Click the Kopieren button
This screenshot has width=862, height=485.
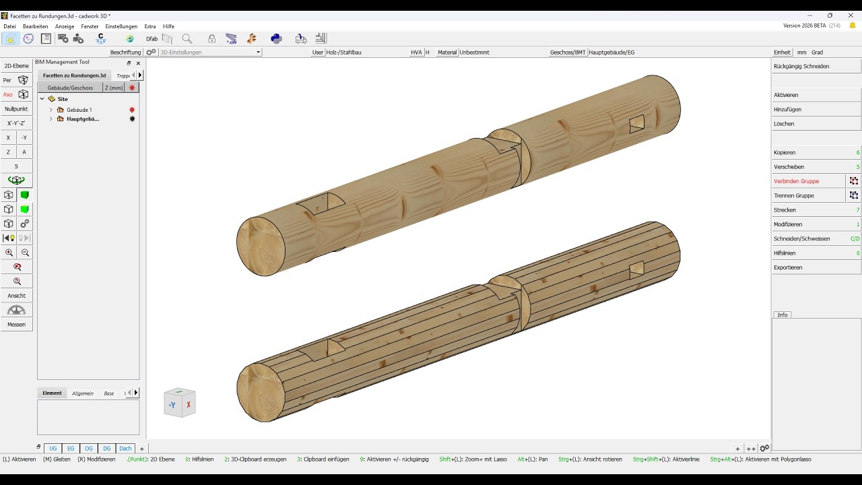pyautogui.click(x=816, y=152)
